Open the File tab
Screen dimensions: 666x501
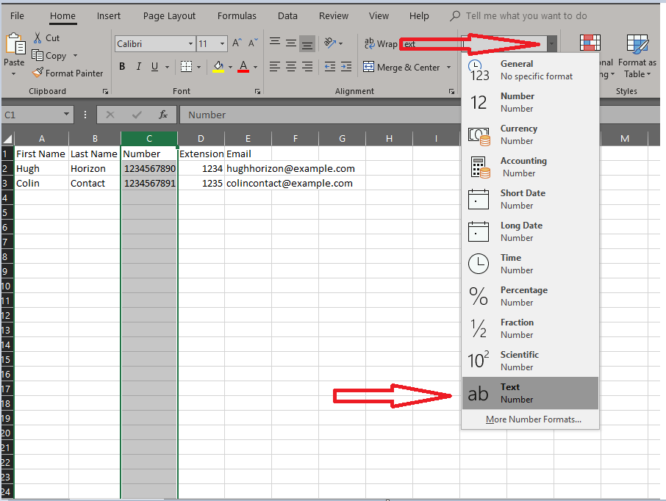(17, 15)
